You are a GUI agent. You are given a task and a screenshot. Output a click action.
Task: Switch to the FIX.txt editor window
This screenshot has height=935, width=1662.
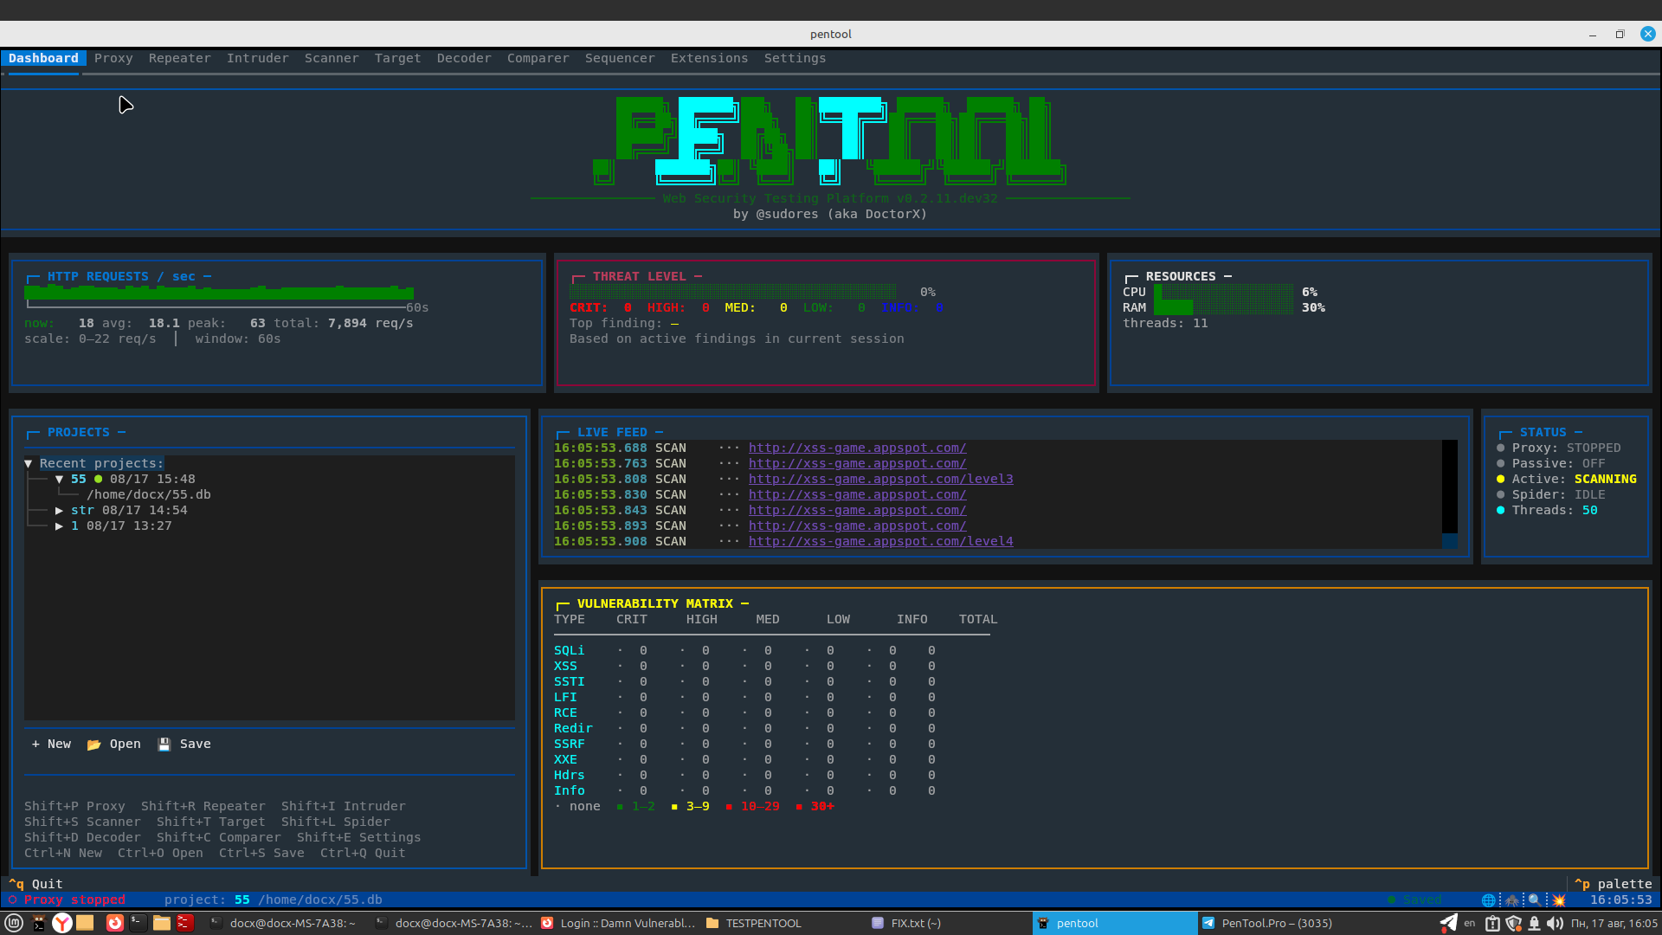[906, 923]
